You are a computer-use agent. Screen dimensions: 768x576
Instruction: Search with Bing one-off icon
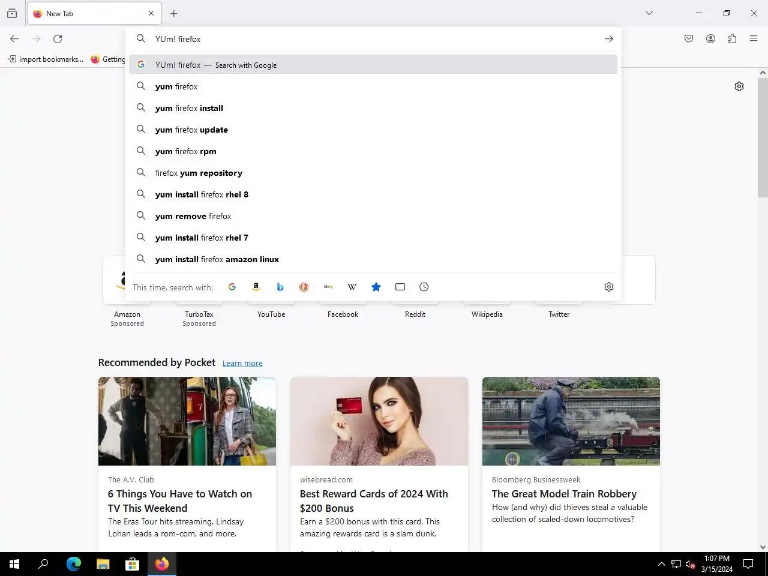tap(280, 287)
